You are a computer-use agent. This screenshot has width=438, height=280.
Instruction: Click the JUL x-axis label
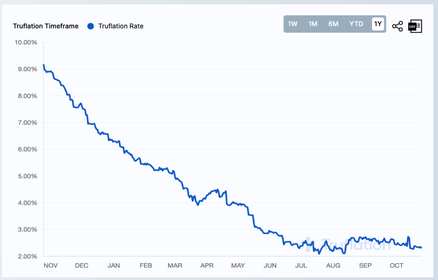click(x=301, y=266)
